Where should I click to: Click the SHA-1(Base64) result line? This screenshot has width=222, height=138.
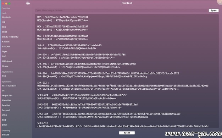click(67, 48)
